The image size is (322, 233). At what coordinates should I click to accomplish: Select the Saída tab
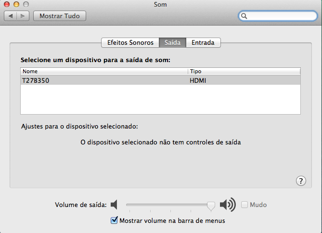[x=172, y=42]
